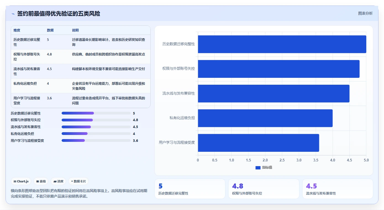Click the description starting 迁移遗漏会长期影响审计
Viewport: 384px width, 210px height.
point(109,42)
